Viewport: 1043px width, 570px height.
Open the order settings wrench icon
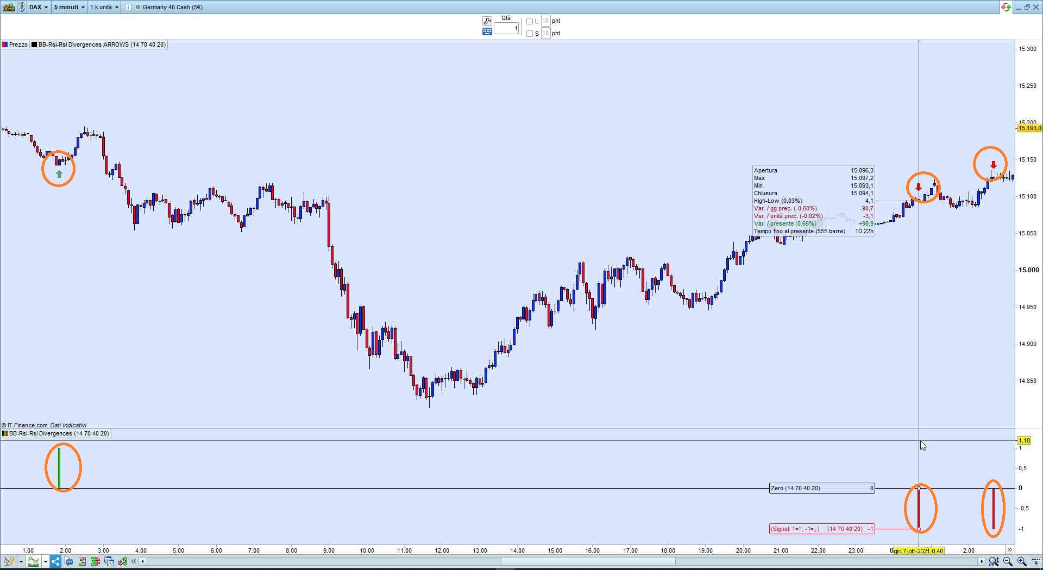pos(487,21)
